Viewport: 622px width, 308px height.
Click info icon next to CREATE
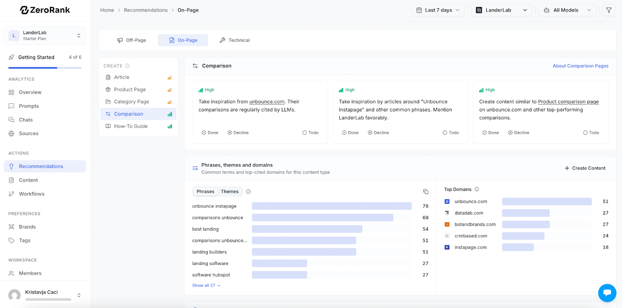click(x=127, y=66)
